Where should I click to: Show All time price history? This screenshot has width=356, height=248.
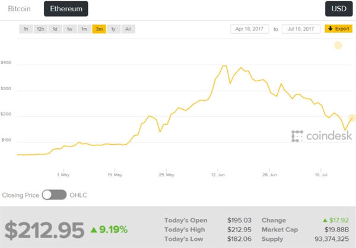(128, 29)
